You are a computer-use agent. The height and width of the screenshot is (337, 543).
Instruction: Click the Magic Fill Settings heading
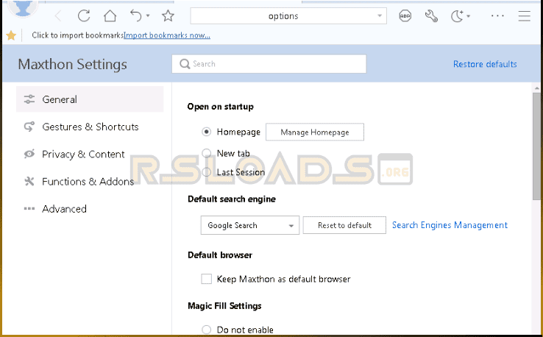point(224,306)
